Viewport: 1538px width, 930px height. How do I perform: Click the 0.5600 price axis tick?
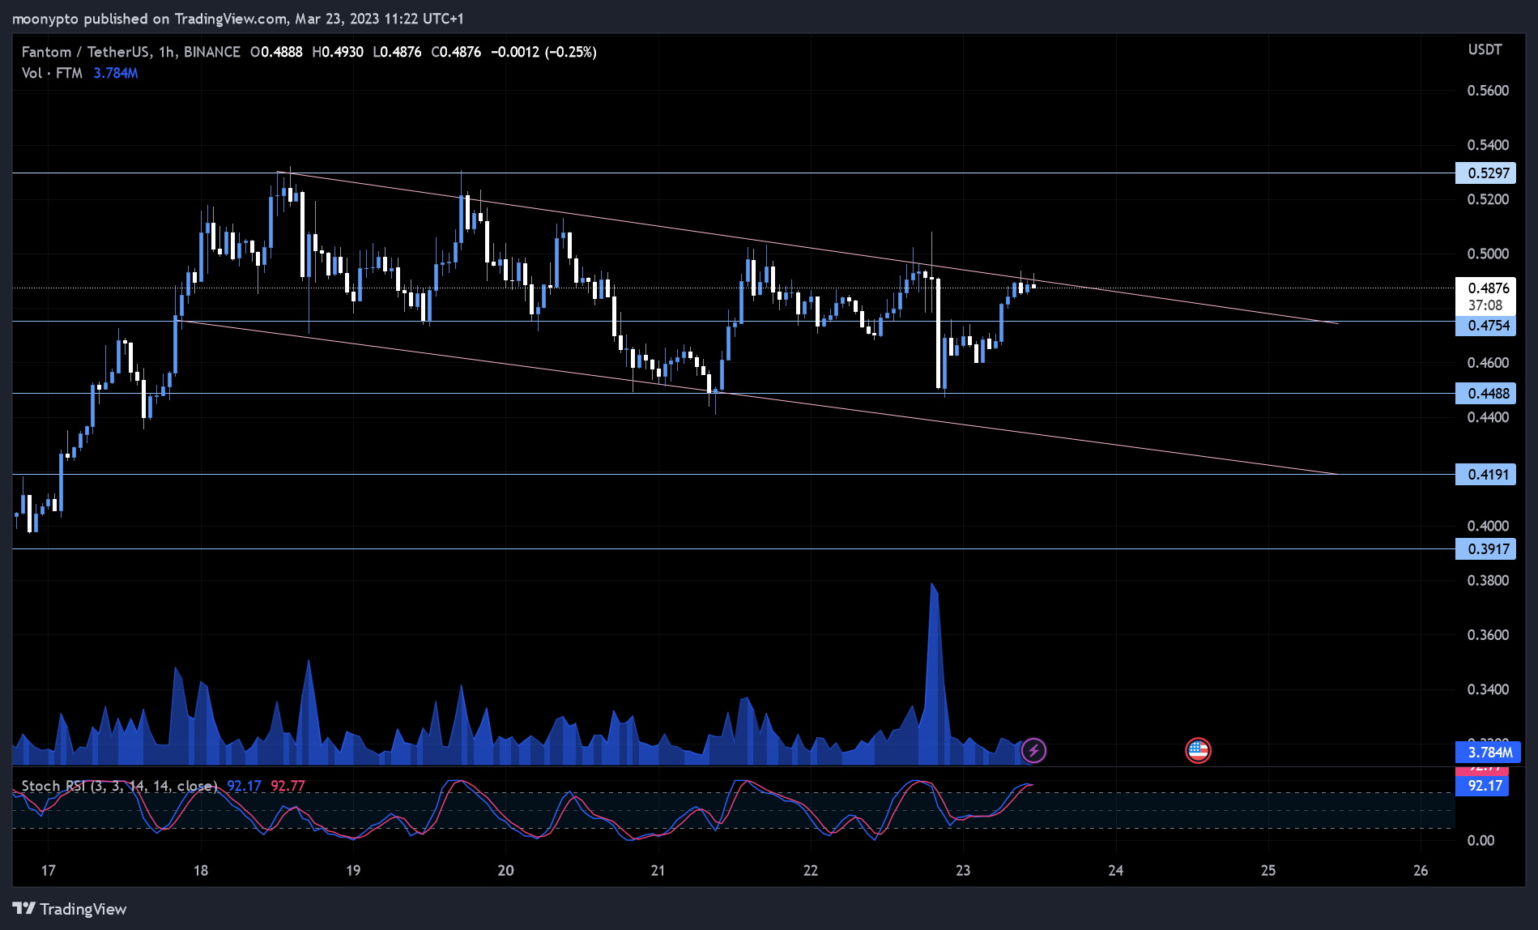(1488, 90)
